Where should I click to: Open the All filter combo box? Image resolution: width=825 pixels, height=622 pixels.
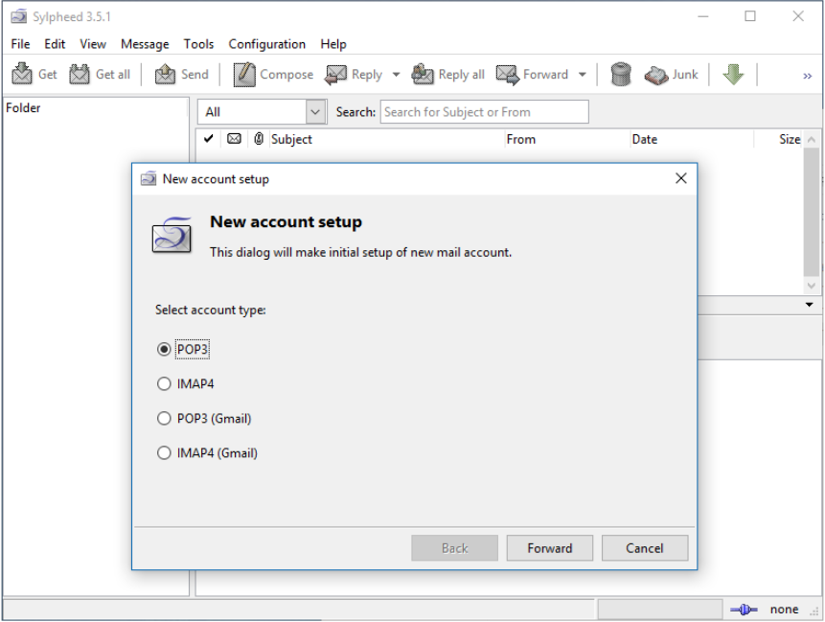262,111
